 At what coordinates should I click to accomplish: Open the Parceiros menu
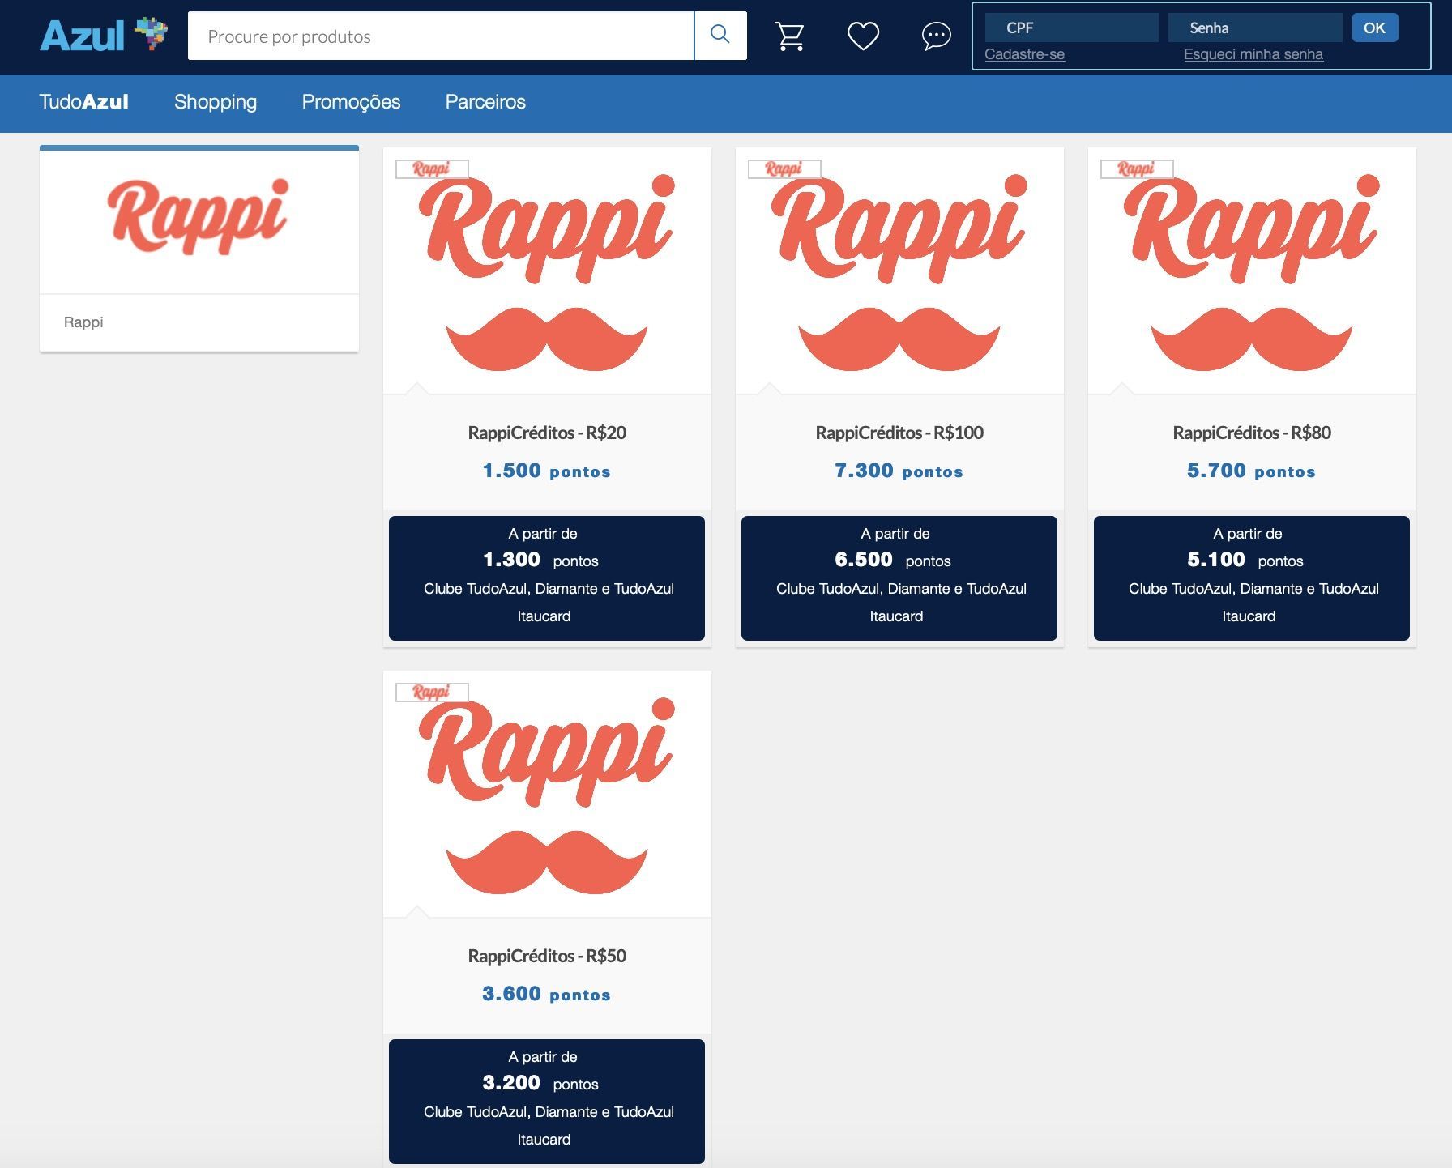[x=485, y=102]
